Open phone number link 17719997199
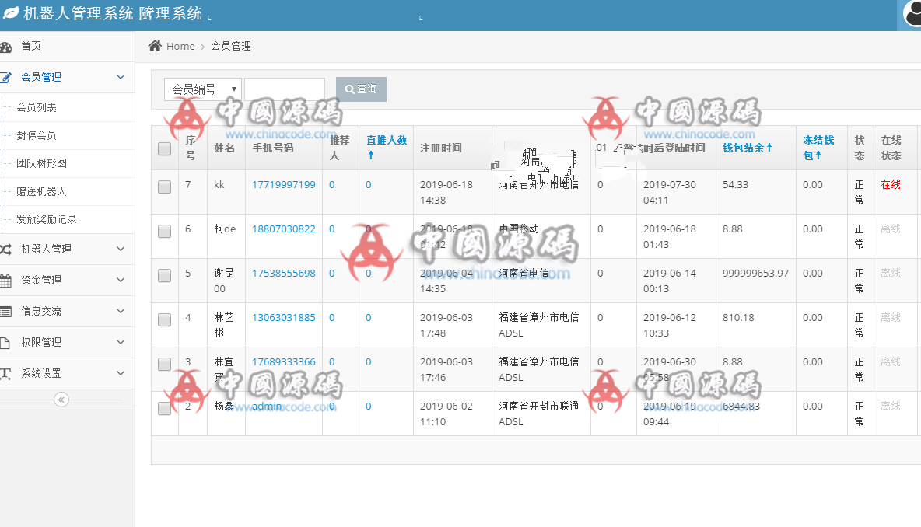The width and height of the screenshot is (921, 527). (283, 185)
